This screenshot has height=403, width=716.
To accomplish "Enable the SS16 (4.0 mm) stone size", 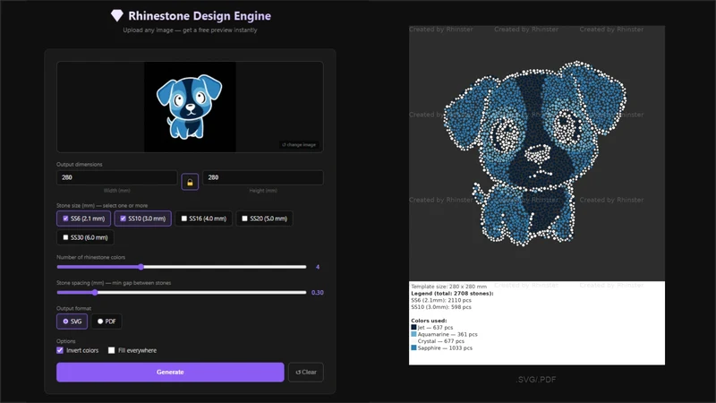I will [204, 219].
